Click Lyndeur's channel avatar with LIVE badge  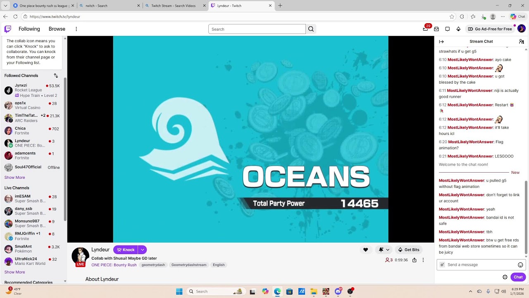tap(80, 257)
